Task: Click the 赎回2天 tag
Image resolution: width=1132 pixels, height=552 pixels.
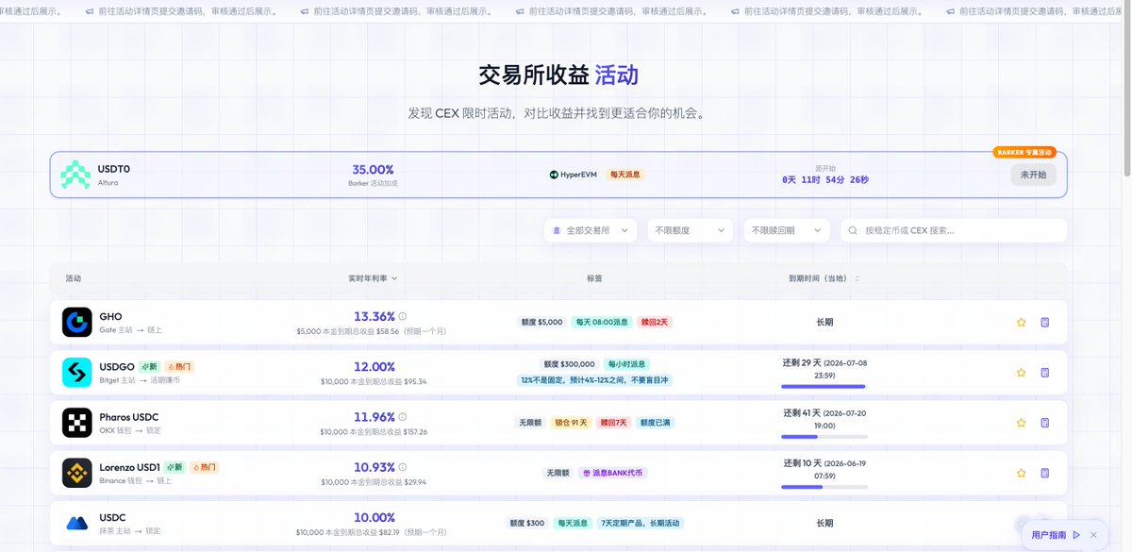Action: pos(655,322)
